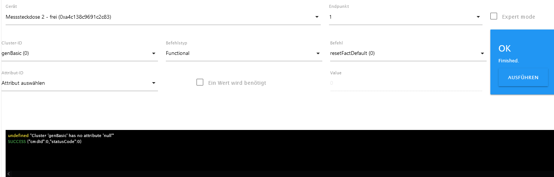The width and height of the screenshot is (554, 177).
Task: Click the Befehlstyp dropdown arrow icon
Action: click(318, 53)
